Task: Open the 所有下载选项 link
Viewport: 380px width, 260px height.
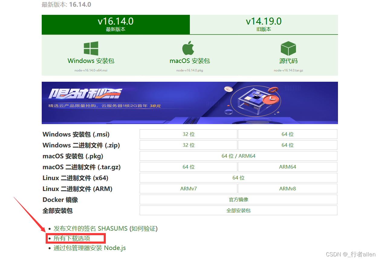Action: point(72,238)
